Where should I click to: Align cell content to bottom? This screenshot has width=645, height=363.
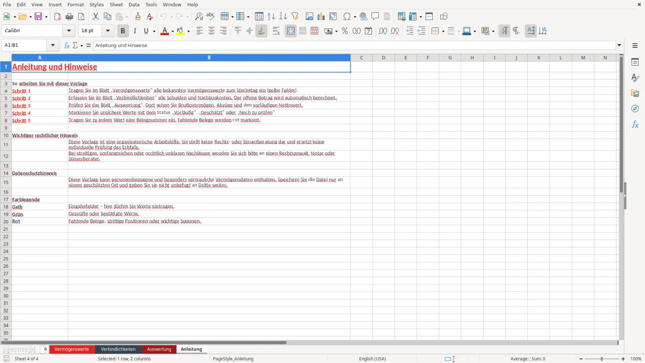coord(261,31)
